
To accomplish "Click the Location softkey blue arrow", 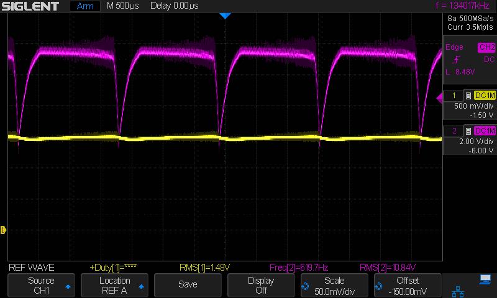I will [141, 286].
